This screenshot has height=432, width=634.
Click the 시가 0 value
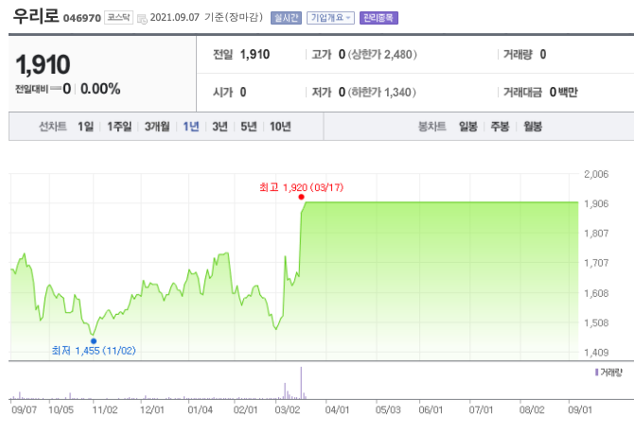243,93
